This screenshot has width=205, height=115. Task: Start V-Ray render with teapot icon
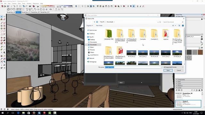click(x=11, y=9)
